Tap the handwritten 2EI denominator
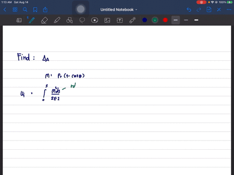Screen dimensions: 234x175 pos(55,98)
